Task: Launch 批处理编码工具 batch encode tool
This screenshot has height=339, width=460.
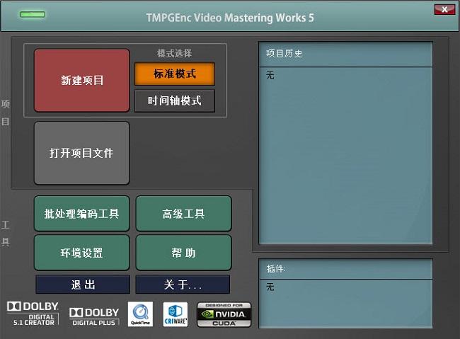Action: [x=82, y=214]
